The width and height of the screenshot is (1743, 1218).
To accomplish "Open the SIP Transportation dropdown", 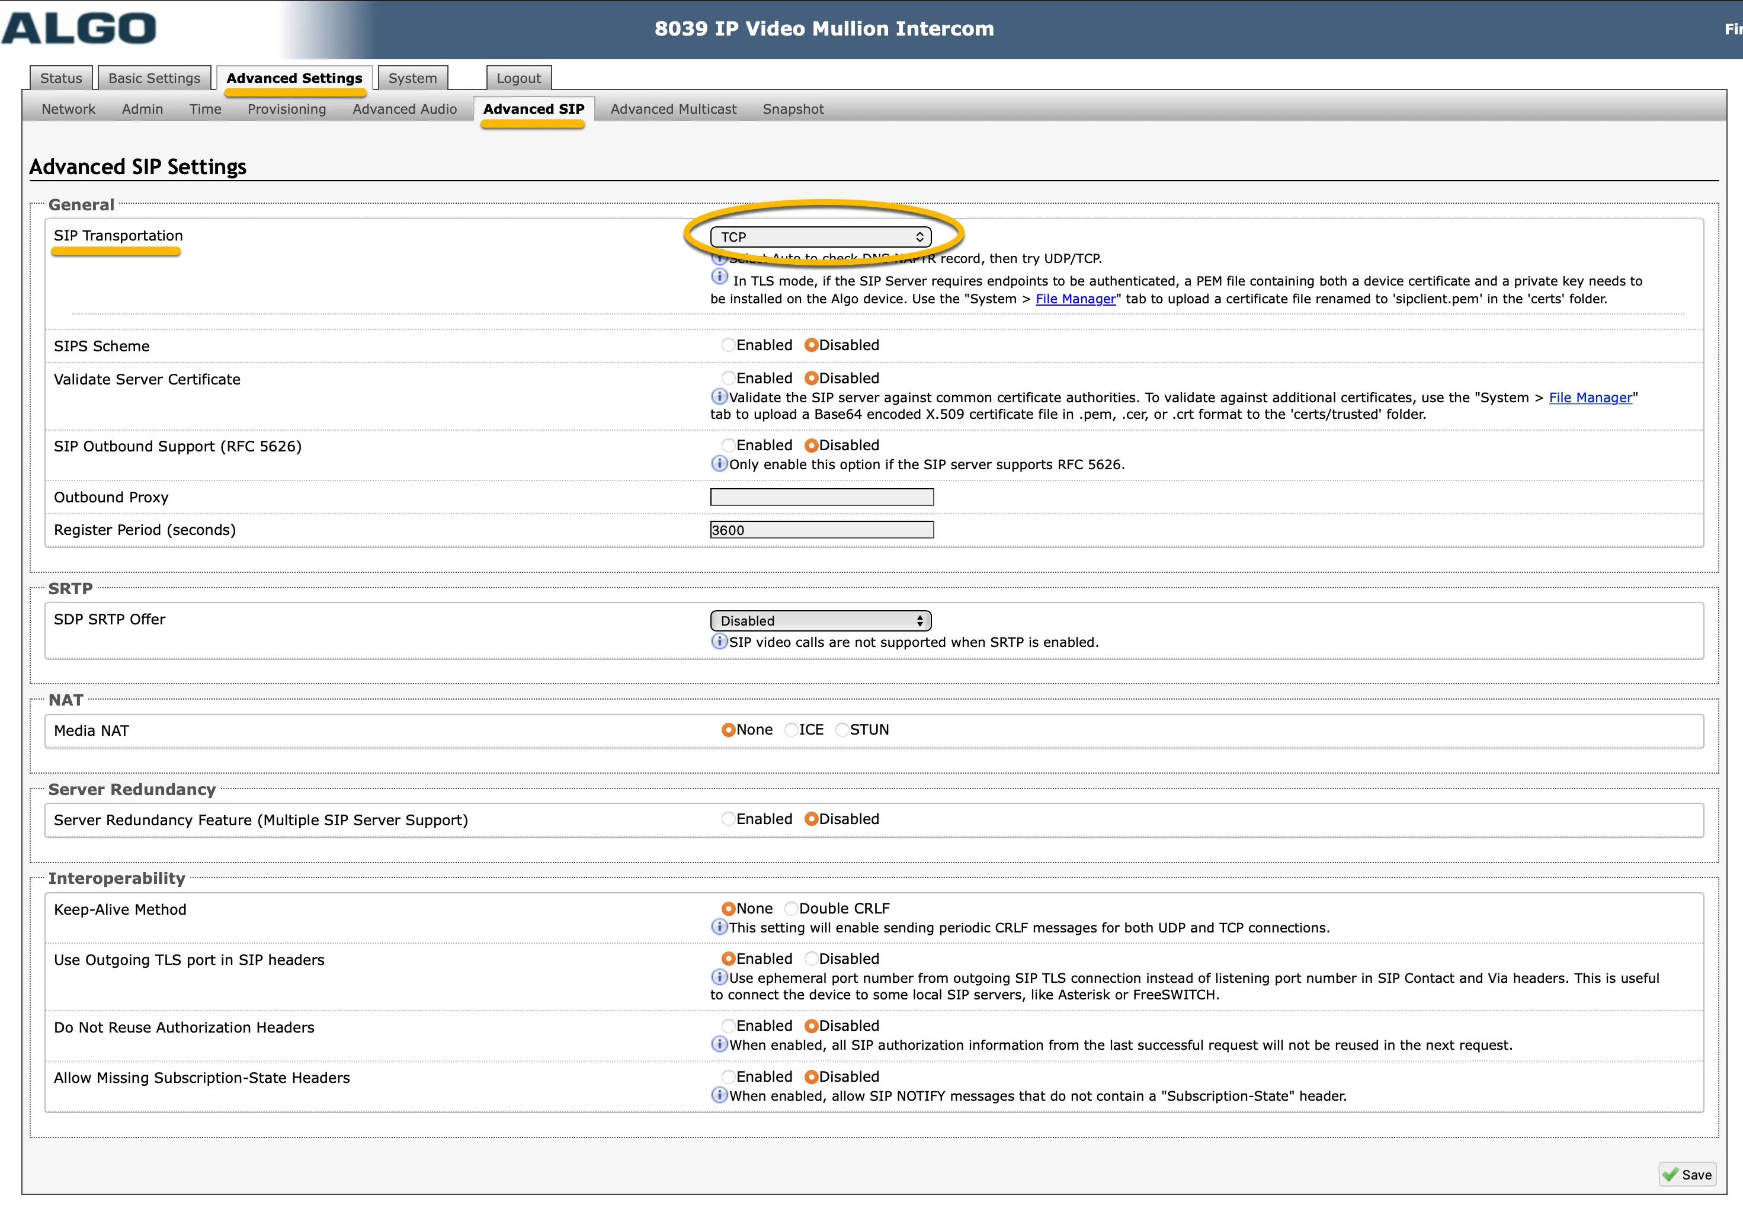I will [x=821, y=237].
